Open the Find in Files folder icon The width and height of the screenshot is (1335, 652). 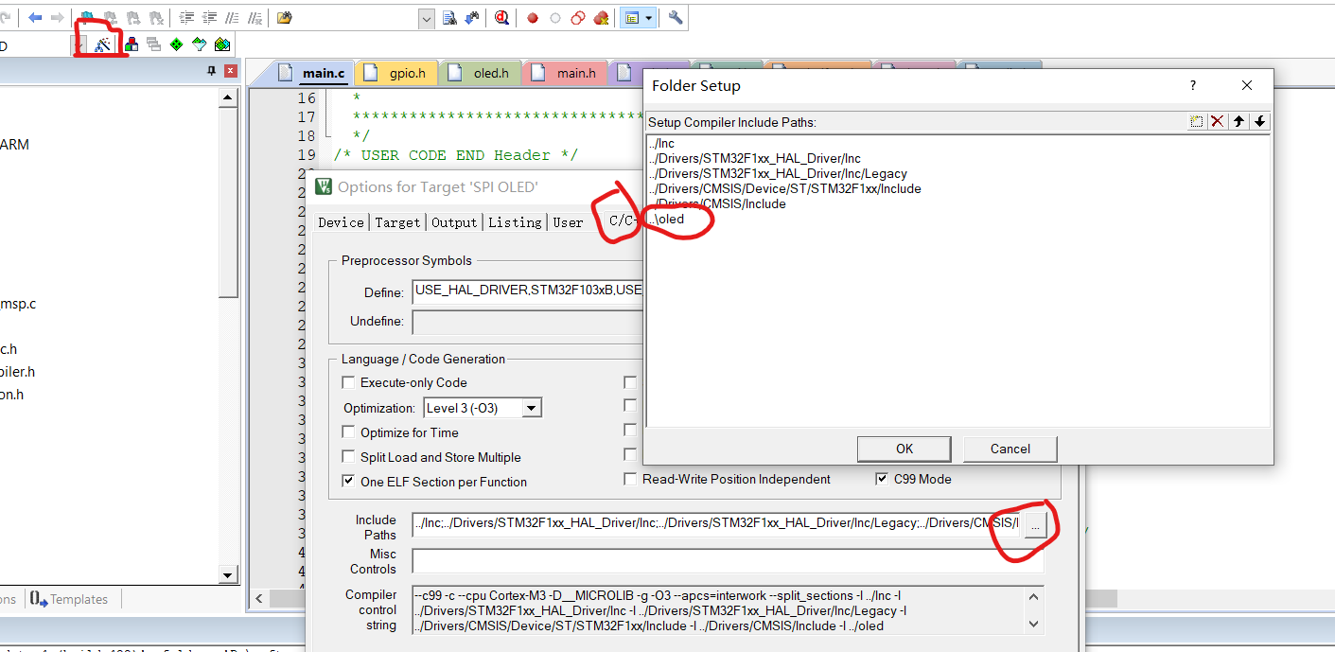(284, 18)
